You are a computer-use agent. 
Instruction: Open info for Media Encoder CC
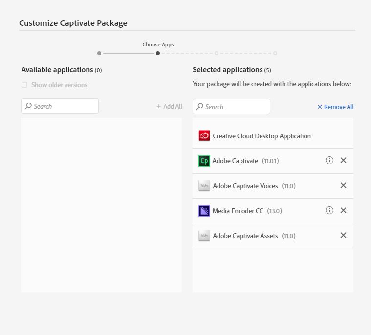point(329,210)
